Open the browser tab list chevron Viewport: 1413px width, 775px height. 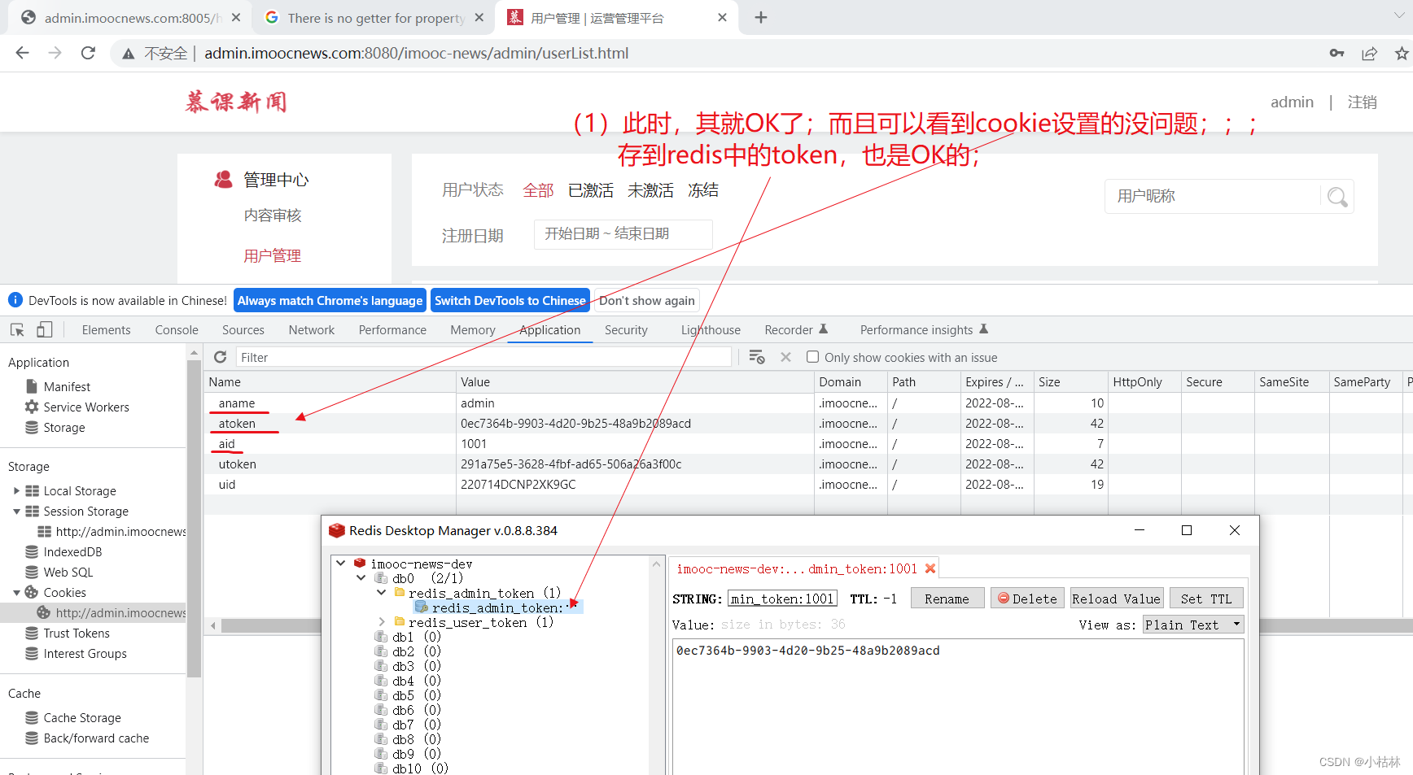click(1398, 16)
